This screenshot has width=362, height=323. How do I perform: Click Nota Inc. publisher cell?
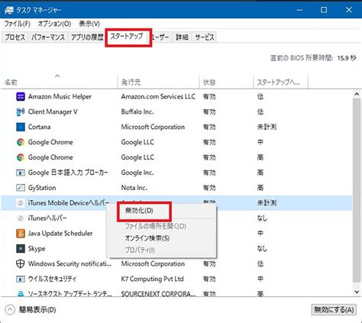[134, 188]
